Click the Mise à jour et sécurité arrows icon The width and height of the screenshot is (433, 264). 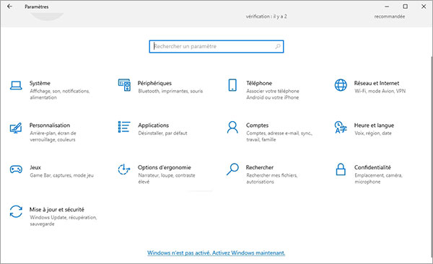point(16,211)
